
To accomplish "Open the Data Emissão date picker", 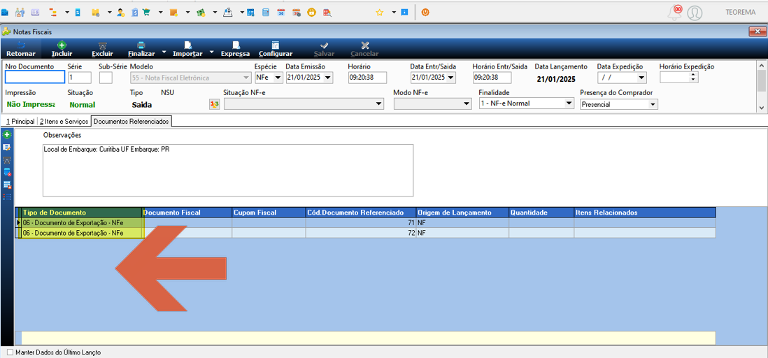I will point(328,78).
